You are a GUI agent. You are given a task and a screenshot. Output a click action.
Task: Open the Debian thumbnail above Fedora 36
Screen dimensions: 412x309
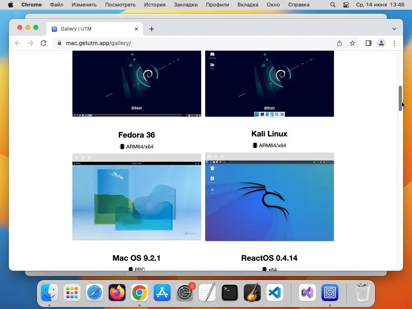(137, 84)
